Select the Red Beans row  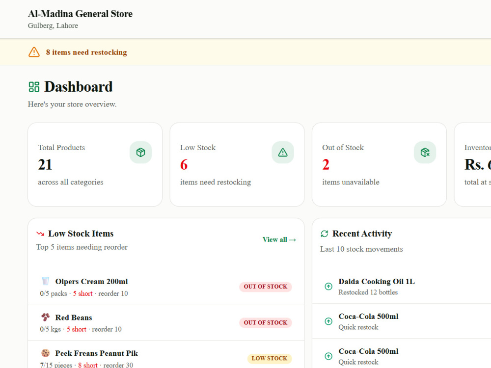(x=166, y=323)
